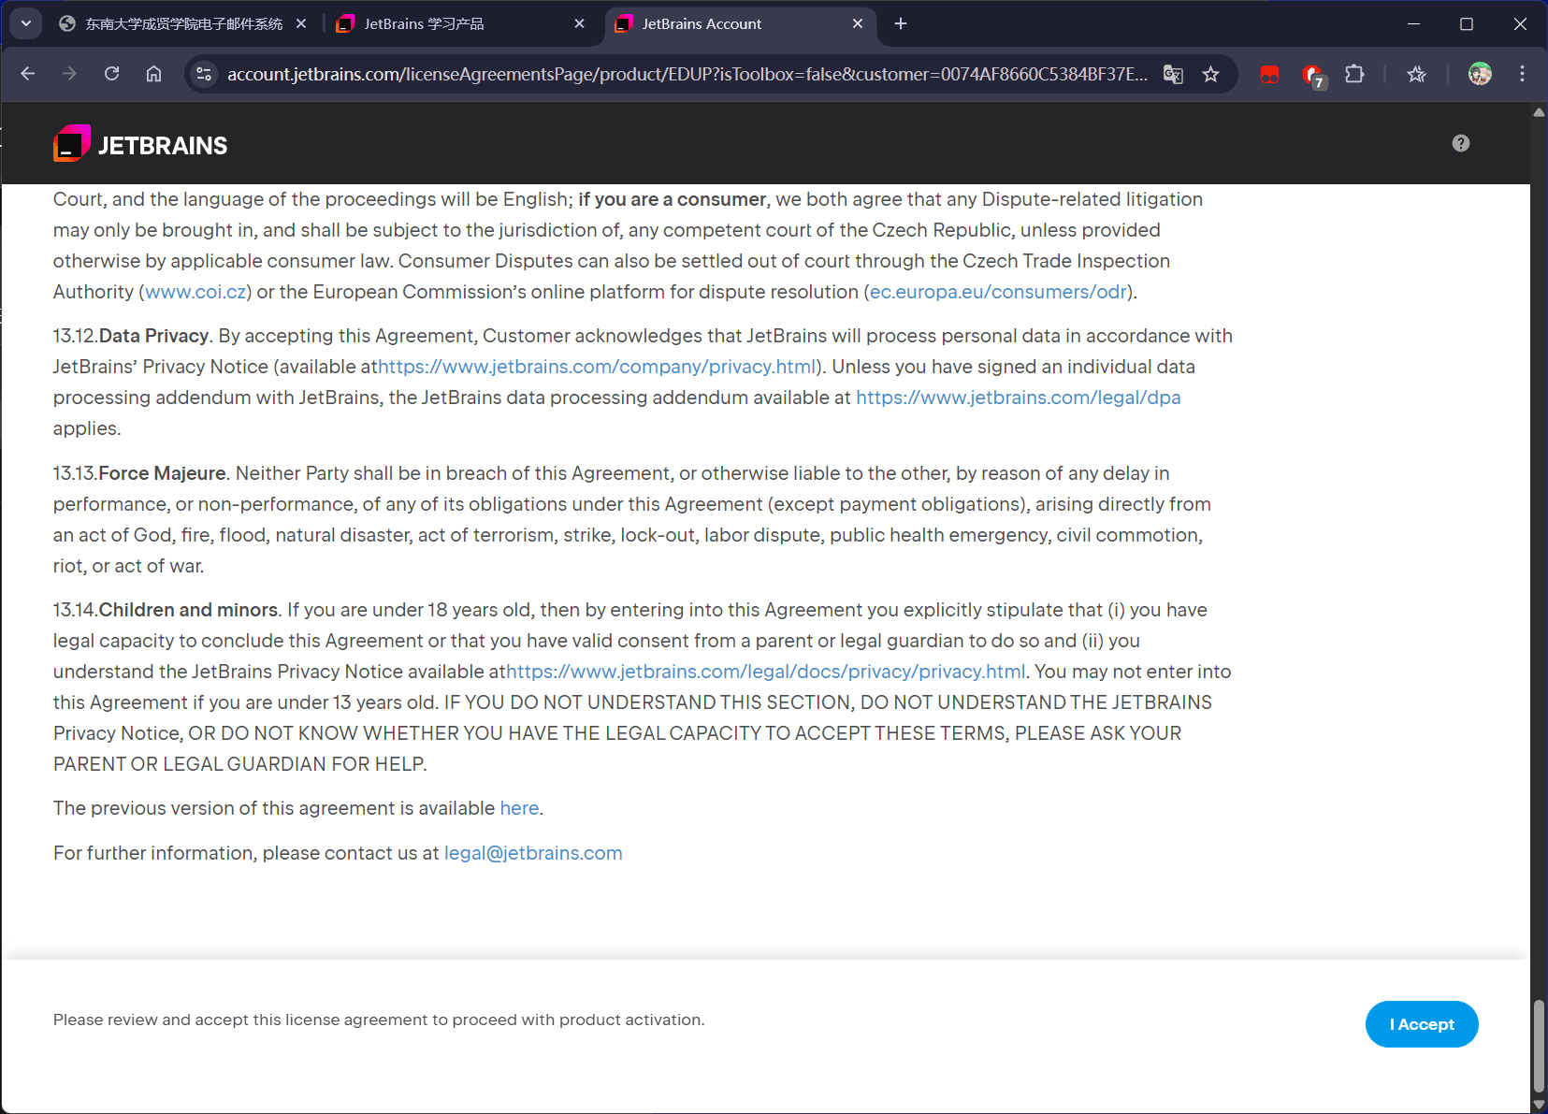
Task: Open the help question mark icon
Action: tap(1460, 143)
